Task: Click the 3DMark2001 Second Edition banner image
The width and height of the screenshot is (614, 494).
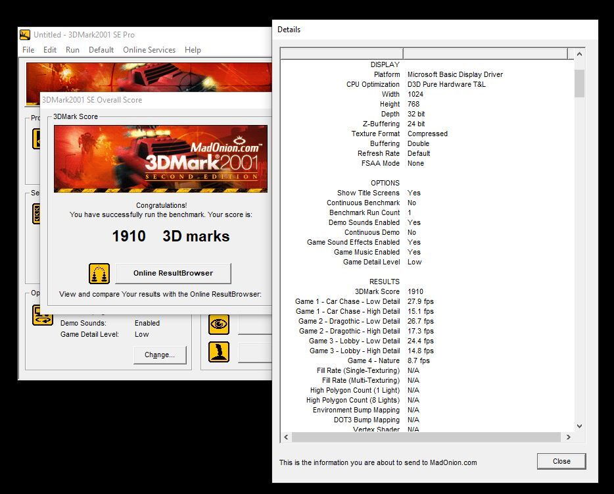Action: pos(160,159)
